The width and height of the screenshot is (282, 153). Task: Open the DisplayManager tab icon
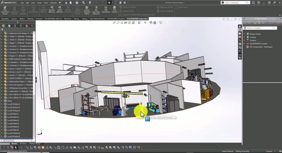coord(27,26)
